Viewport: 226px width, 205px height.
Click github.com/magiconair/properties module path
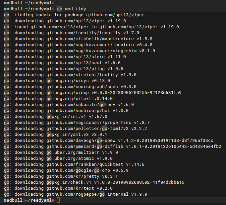point(88,122)
